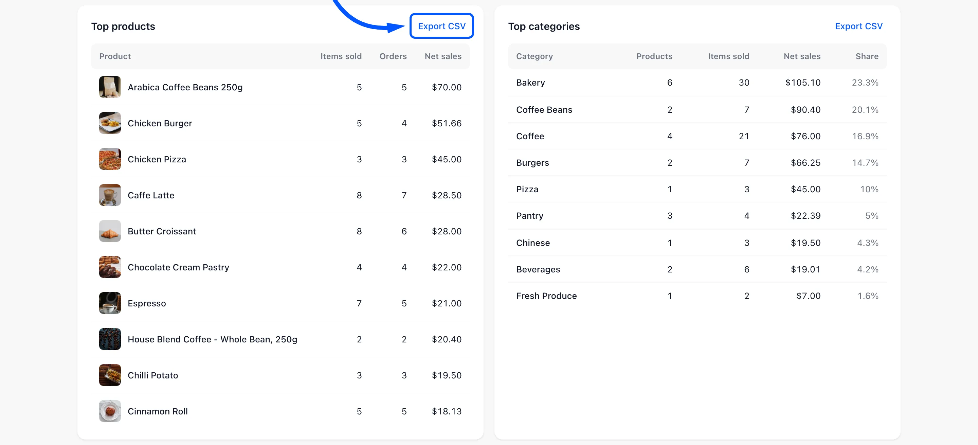Click the Chilli Potato product image
The width and height of the screenshot is (978, 445).
[110, 375]
